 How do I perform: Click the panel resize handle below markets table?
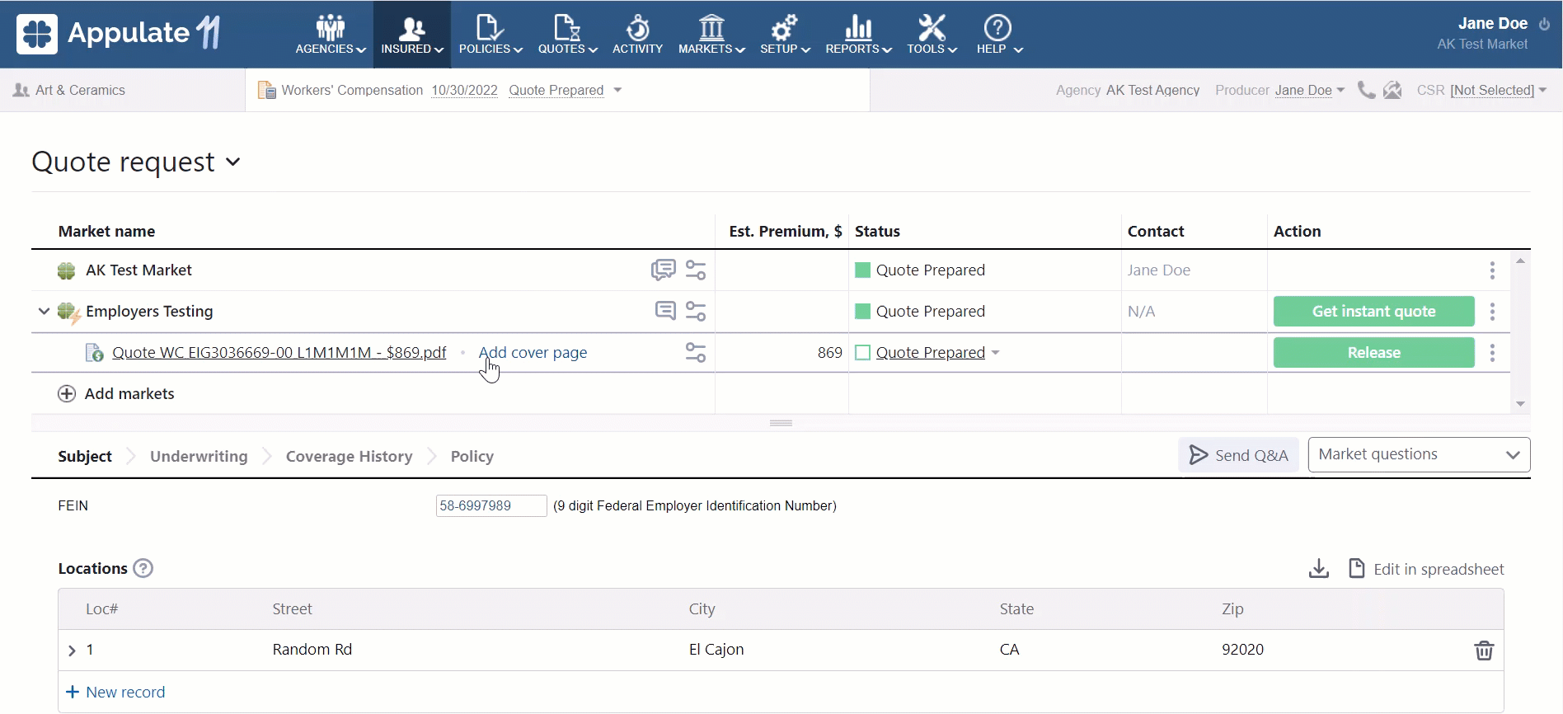click(781, 423)
